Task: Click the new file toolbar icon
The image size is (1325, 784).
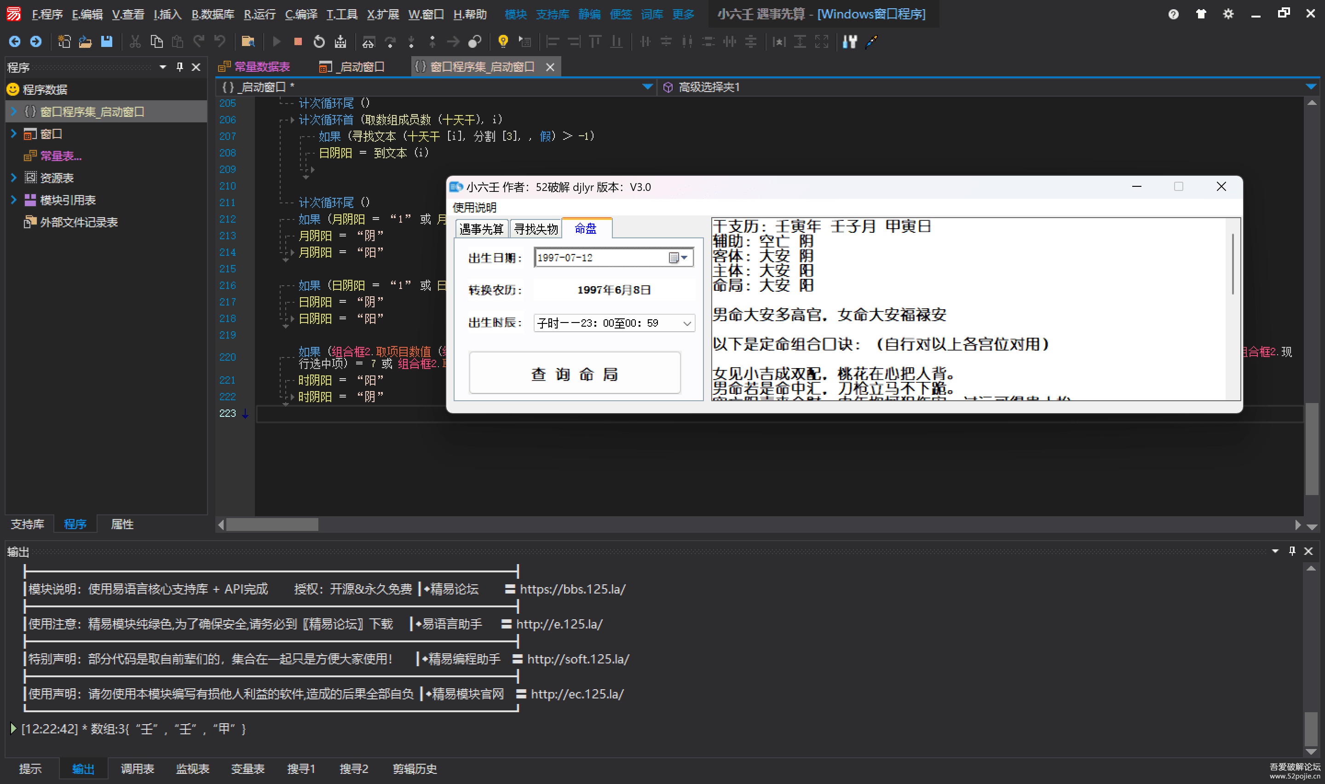Action: [64, 41]
